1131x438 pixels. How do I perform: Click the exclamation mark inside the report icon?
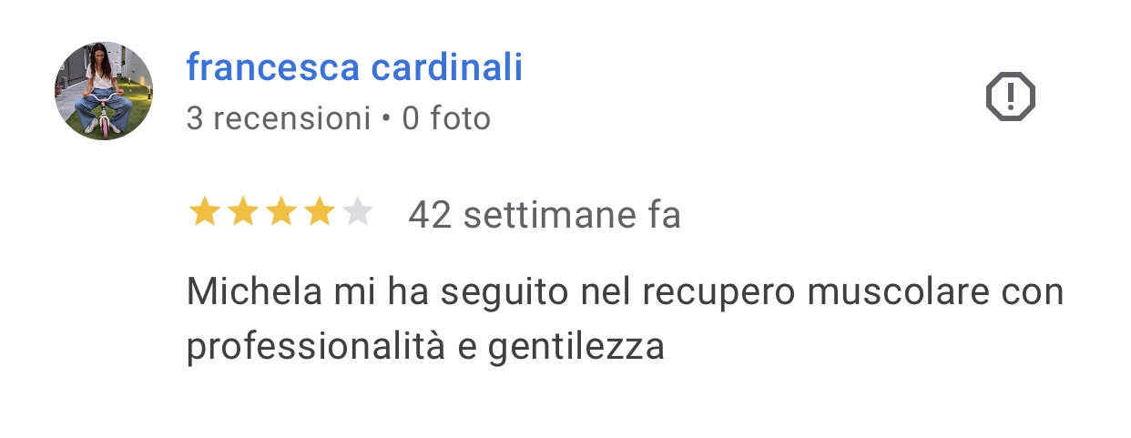click(x=1011, y=96)
